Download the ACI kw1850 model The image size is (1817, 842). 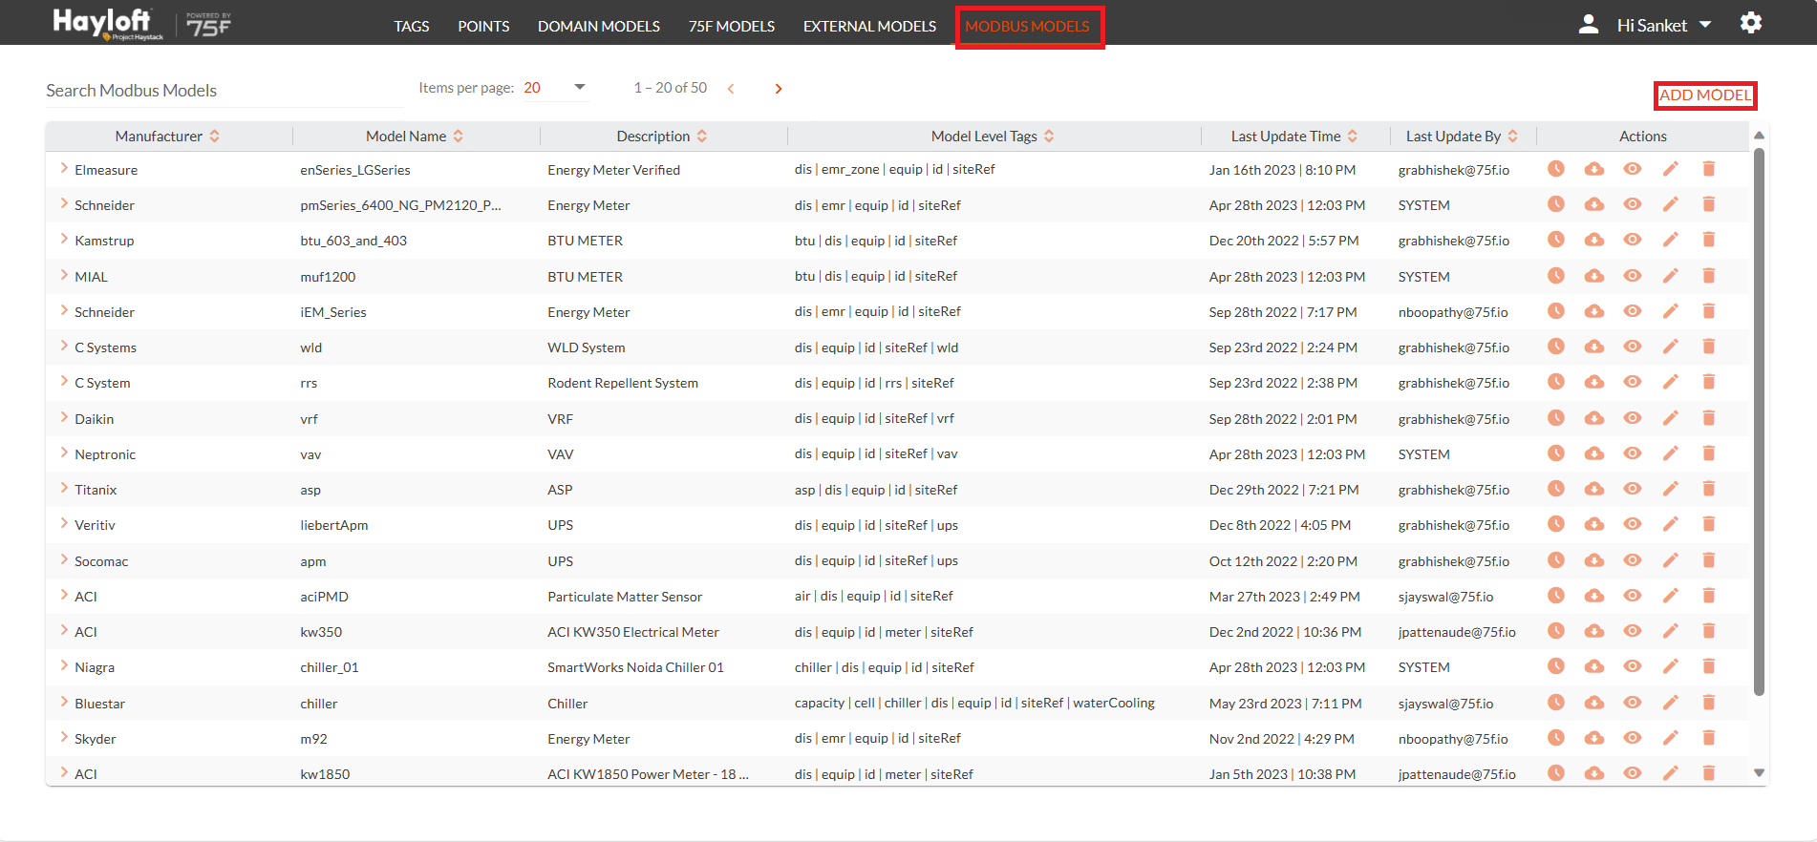1594,773
